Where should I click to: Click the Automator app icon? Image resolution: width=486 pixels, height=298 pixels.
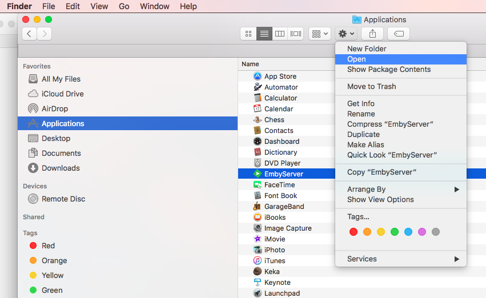click(x=257, y=87)
